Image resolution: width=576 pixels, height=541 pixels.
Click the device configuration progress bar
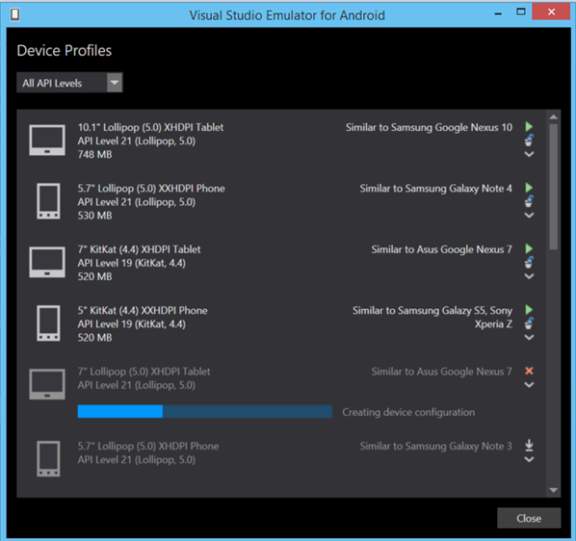click(x=205, y=411)
